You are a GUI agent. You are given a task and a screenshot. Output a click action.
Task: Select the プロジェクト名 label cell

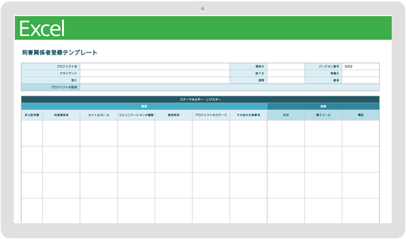coord(51,66)
